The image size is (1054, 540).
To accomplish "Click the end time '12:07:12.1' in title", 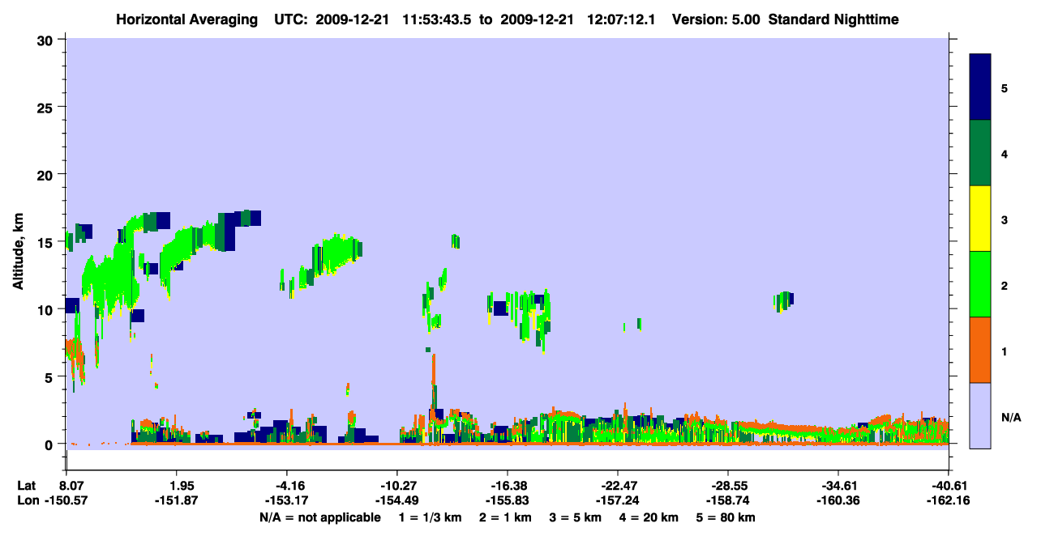I will pyautogui.click(x=621, y=19).
